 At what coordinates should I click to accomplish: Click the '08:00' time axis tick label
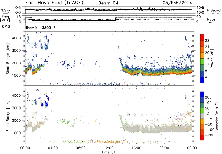coord(80,148)
